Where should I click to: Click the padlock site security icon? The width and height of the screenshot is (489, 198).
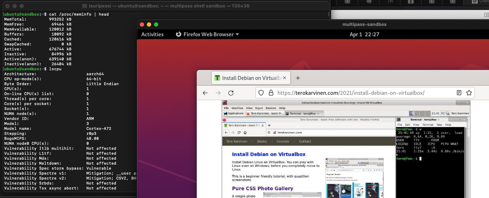tap(271, 93)
